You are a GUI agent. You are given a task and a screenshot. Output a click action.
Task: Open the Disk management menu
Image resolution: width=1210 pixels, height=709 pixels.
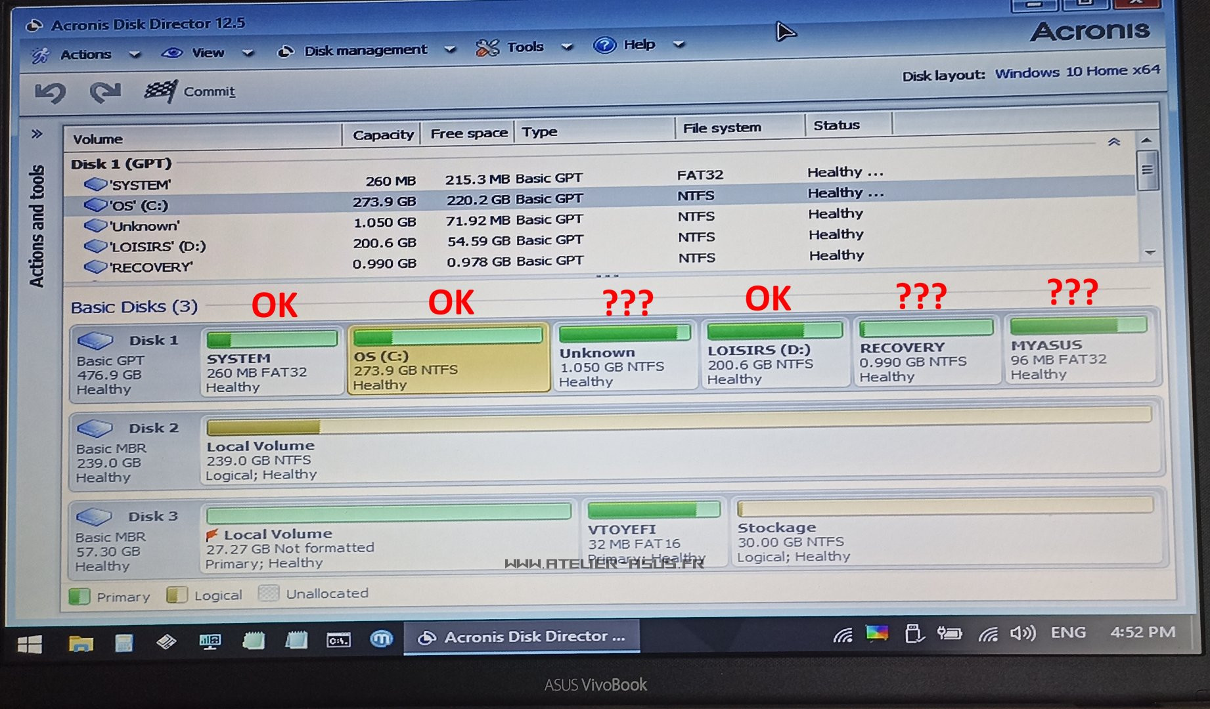[365, 51]
